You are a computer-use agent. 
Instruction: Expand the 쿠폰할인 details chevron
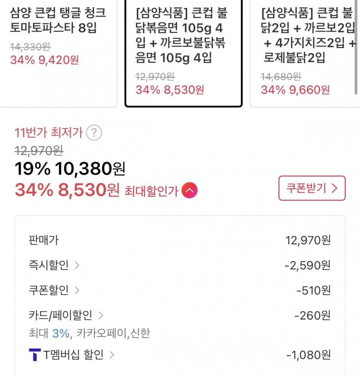click(x=77, y=290)
